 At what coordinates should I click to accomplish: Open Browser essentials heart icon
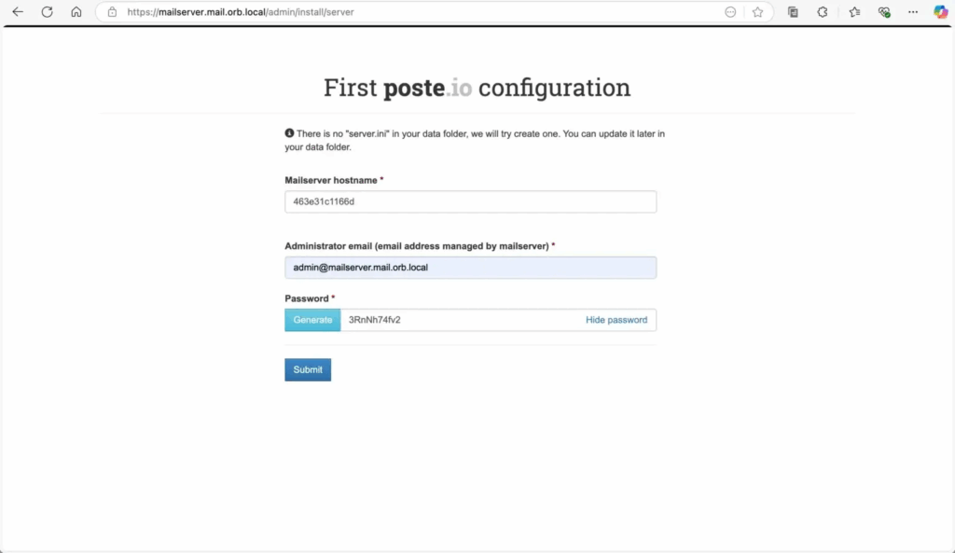tap(884, 12)
